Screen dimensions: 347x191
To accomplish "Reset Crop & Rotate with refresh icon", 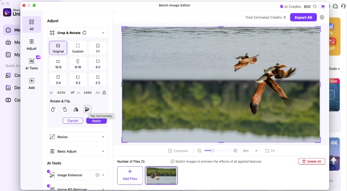I will click(x=85, y=33).
